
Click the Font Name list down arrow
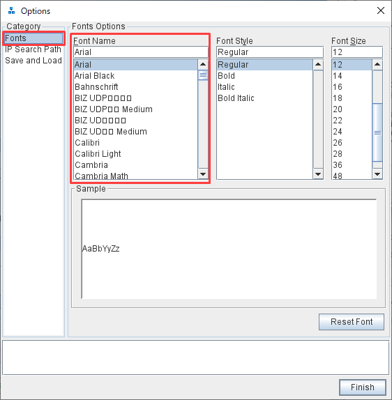203,174
